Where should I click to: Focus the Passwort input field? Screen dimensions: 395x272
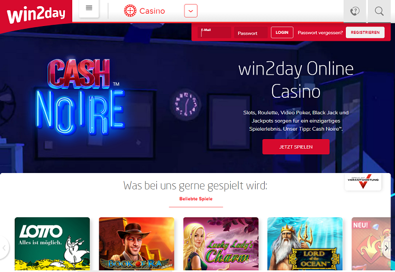(x=251, y=33)
